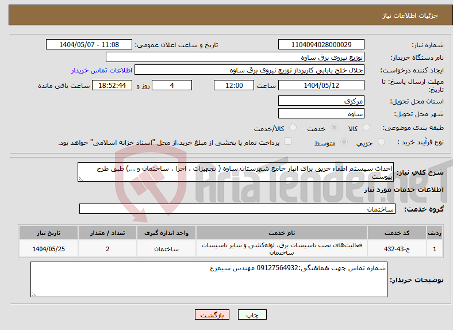Click the service name cell فعالیت‌های نصب تاسیسات برق

[281, 248]
